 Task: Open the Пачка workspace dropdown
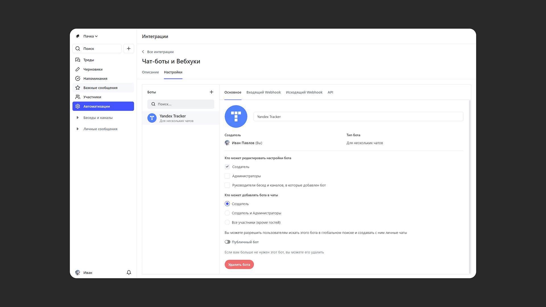click(90, 36)
